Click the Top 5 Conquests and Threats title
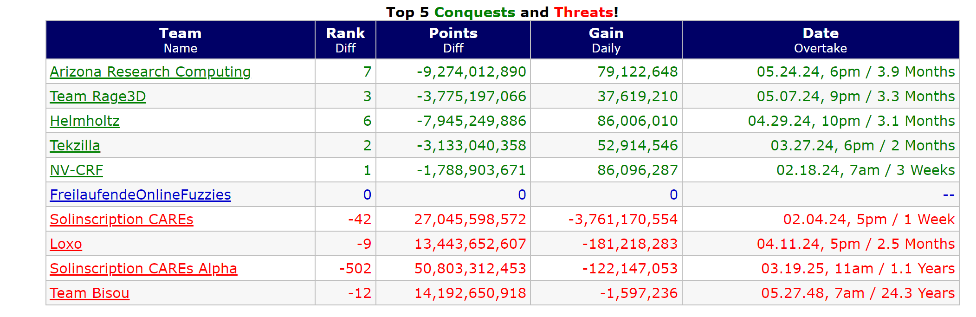This screenshot has width=976, height=317. click(502, 12)
